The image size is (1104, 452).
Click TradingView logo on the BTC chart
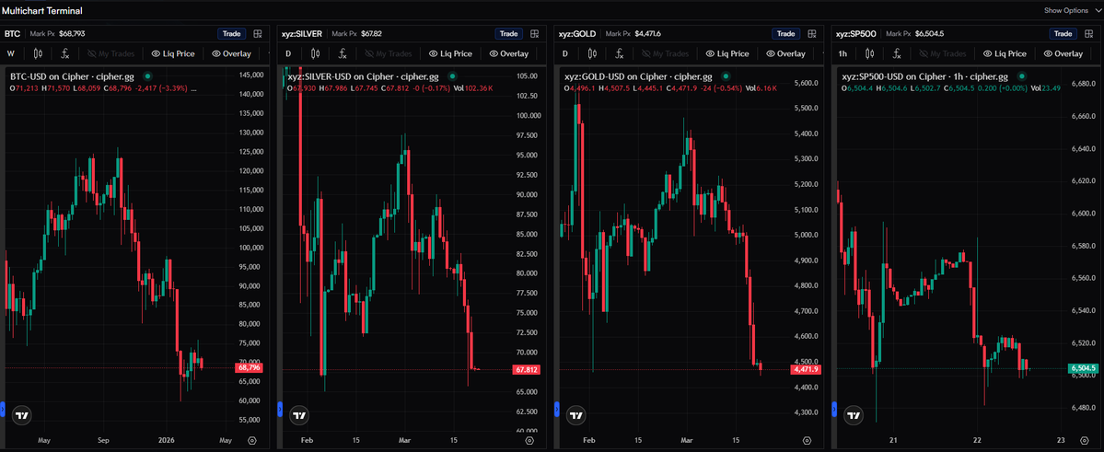tap(24, 414)
